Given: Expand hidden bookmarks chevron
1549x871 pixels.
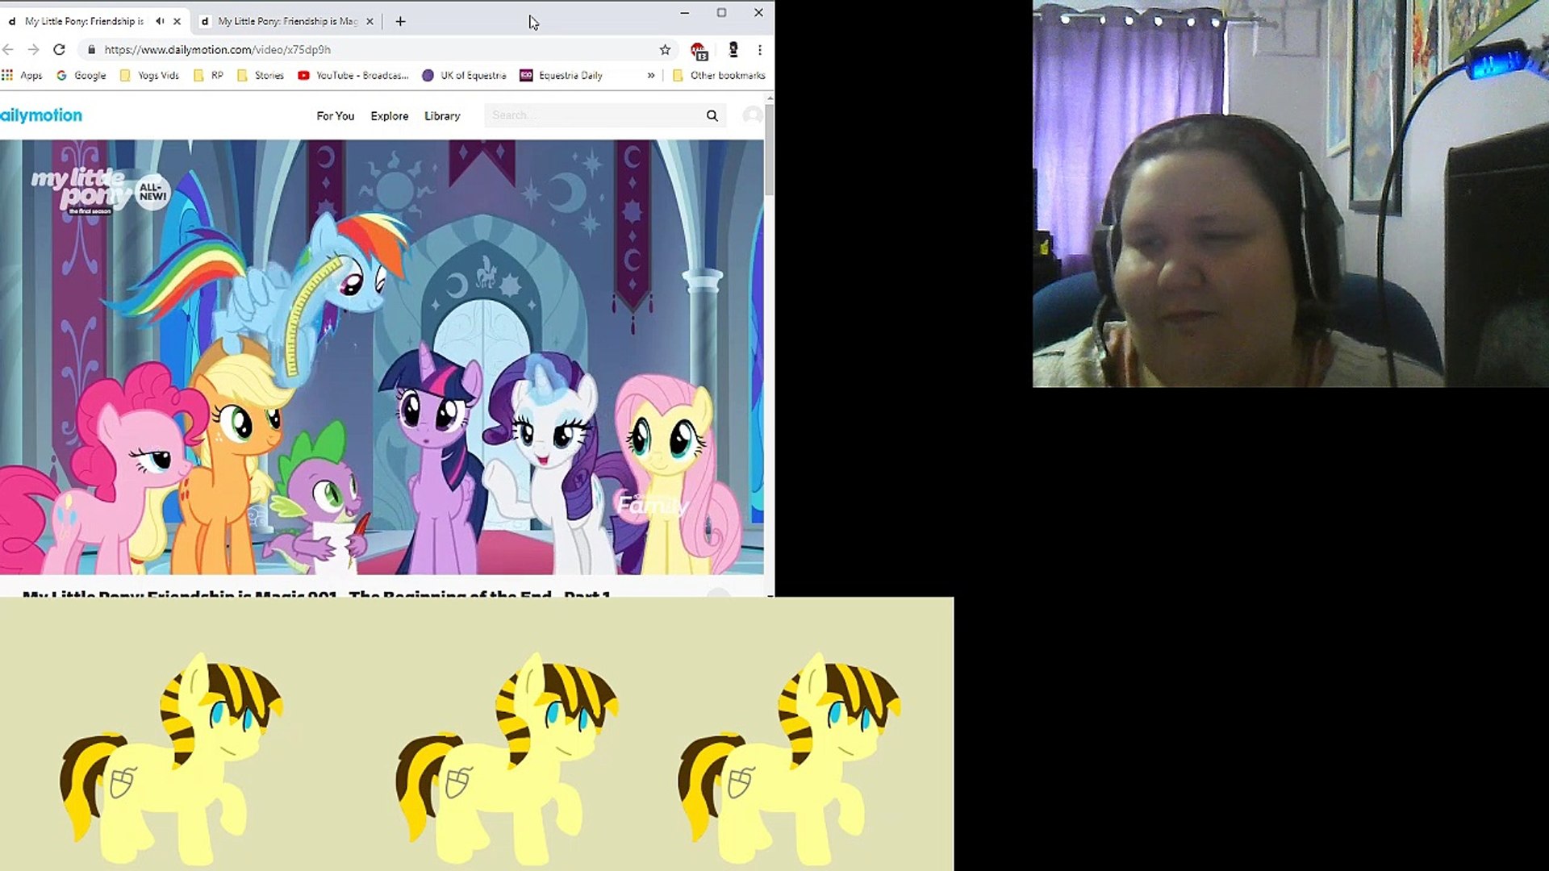Looking at the screenshot, I should coord(650,76).
